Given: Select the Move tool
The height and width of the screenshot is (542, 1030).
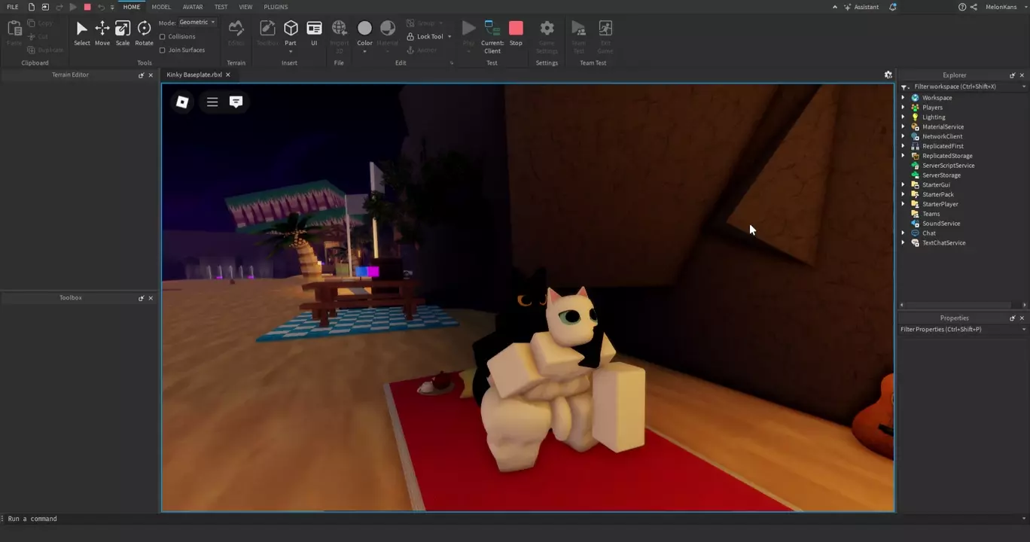Looking at the screenshot, I should point(102,32).
